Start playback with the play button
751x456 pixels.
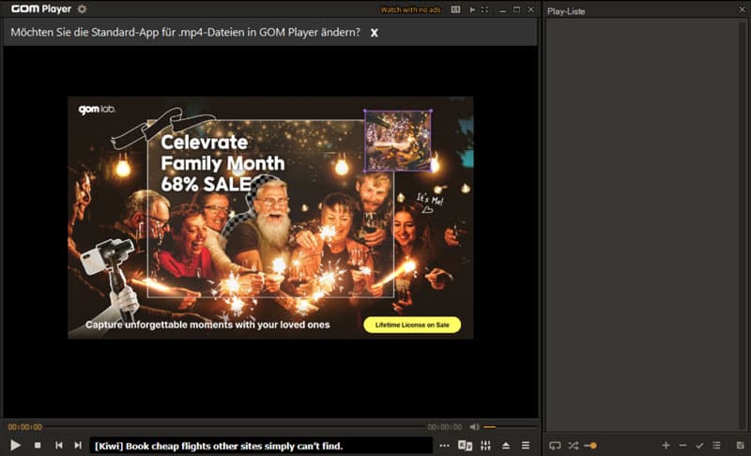pos(15,446)
